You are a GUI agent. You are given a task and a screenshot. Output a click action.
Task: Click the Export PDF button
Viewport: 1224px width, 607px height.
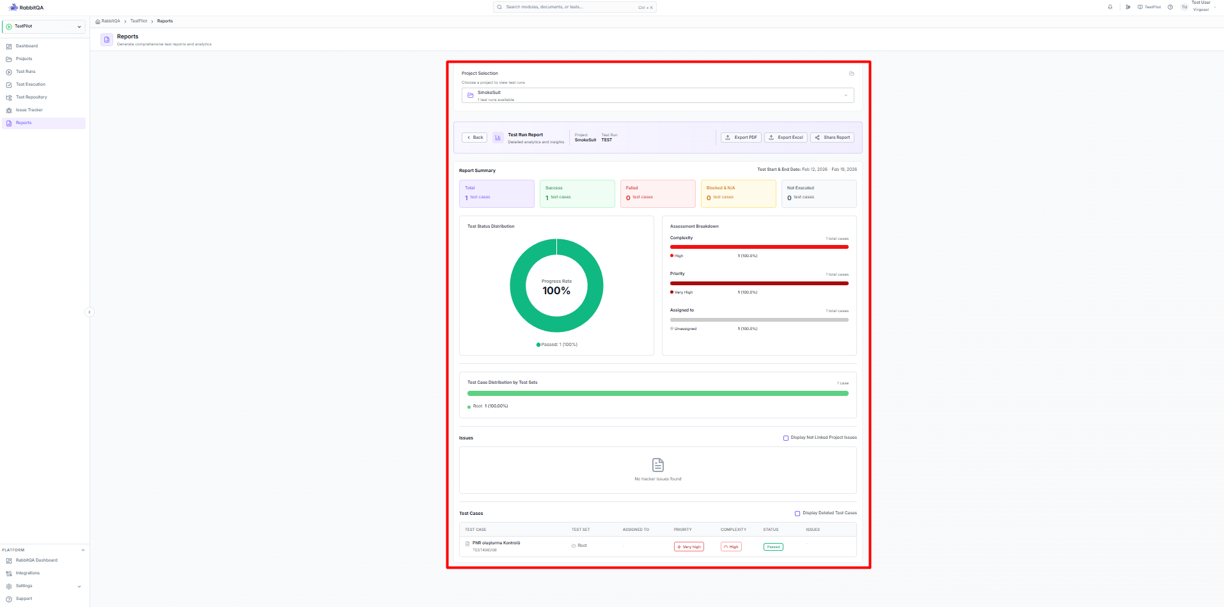[x=741, y=138]
